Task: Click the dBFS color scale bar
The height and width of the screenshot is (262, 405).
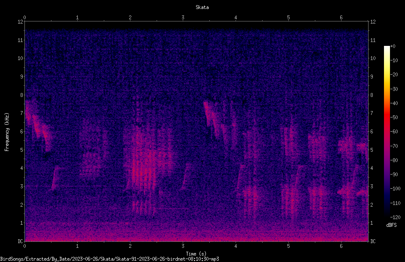Action: click(x=387, y=131)
